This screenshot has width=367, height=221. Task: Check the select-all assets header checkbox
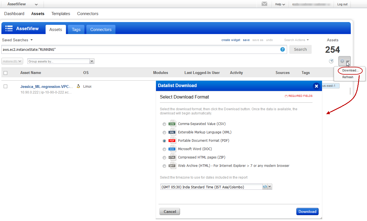tap(5, 73)
